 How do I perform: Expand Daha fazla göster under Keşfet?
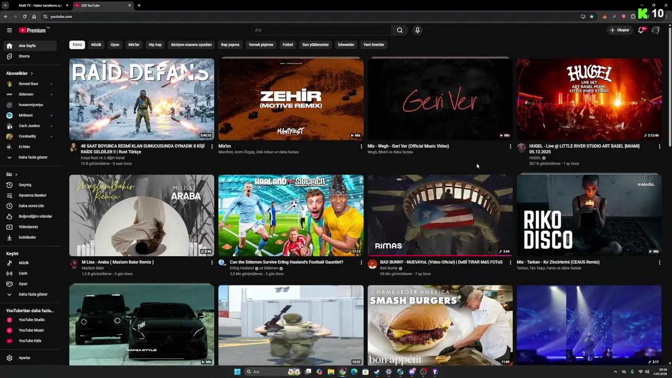tap(29, 295)
